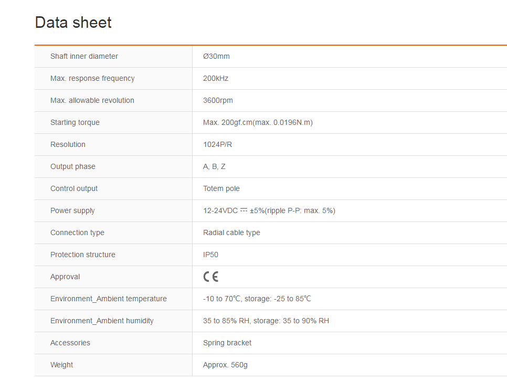Select the Approval row label
Screen dimensions: 507x381
pos(65,277)
